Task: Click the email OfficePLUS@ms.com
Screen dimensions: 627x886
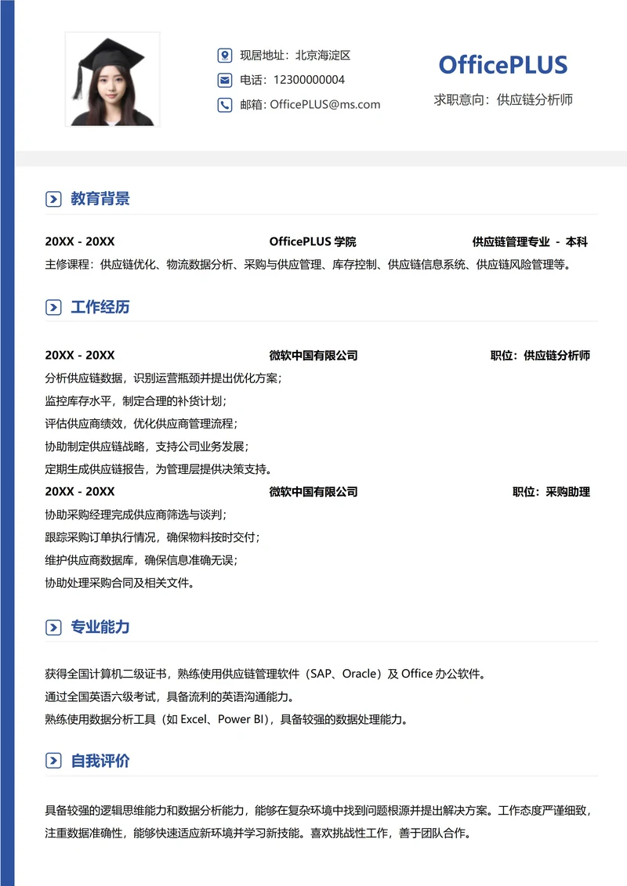Action: coord(325,104)
